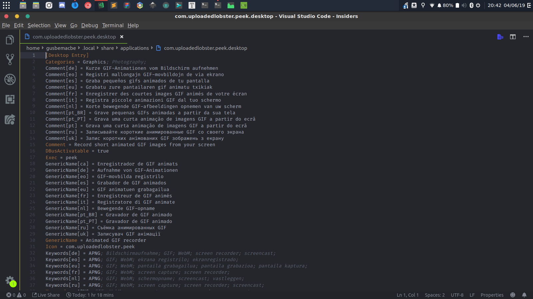Select the com.uploadedlobster.peek.desktop editor tab
The height and width of the screenshot is (299, 533).
(x=74, y=37)
